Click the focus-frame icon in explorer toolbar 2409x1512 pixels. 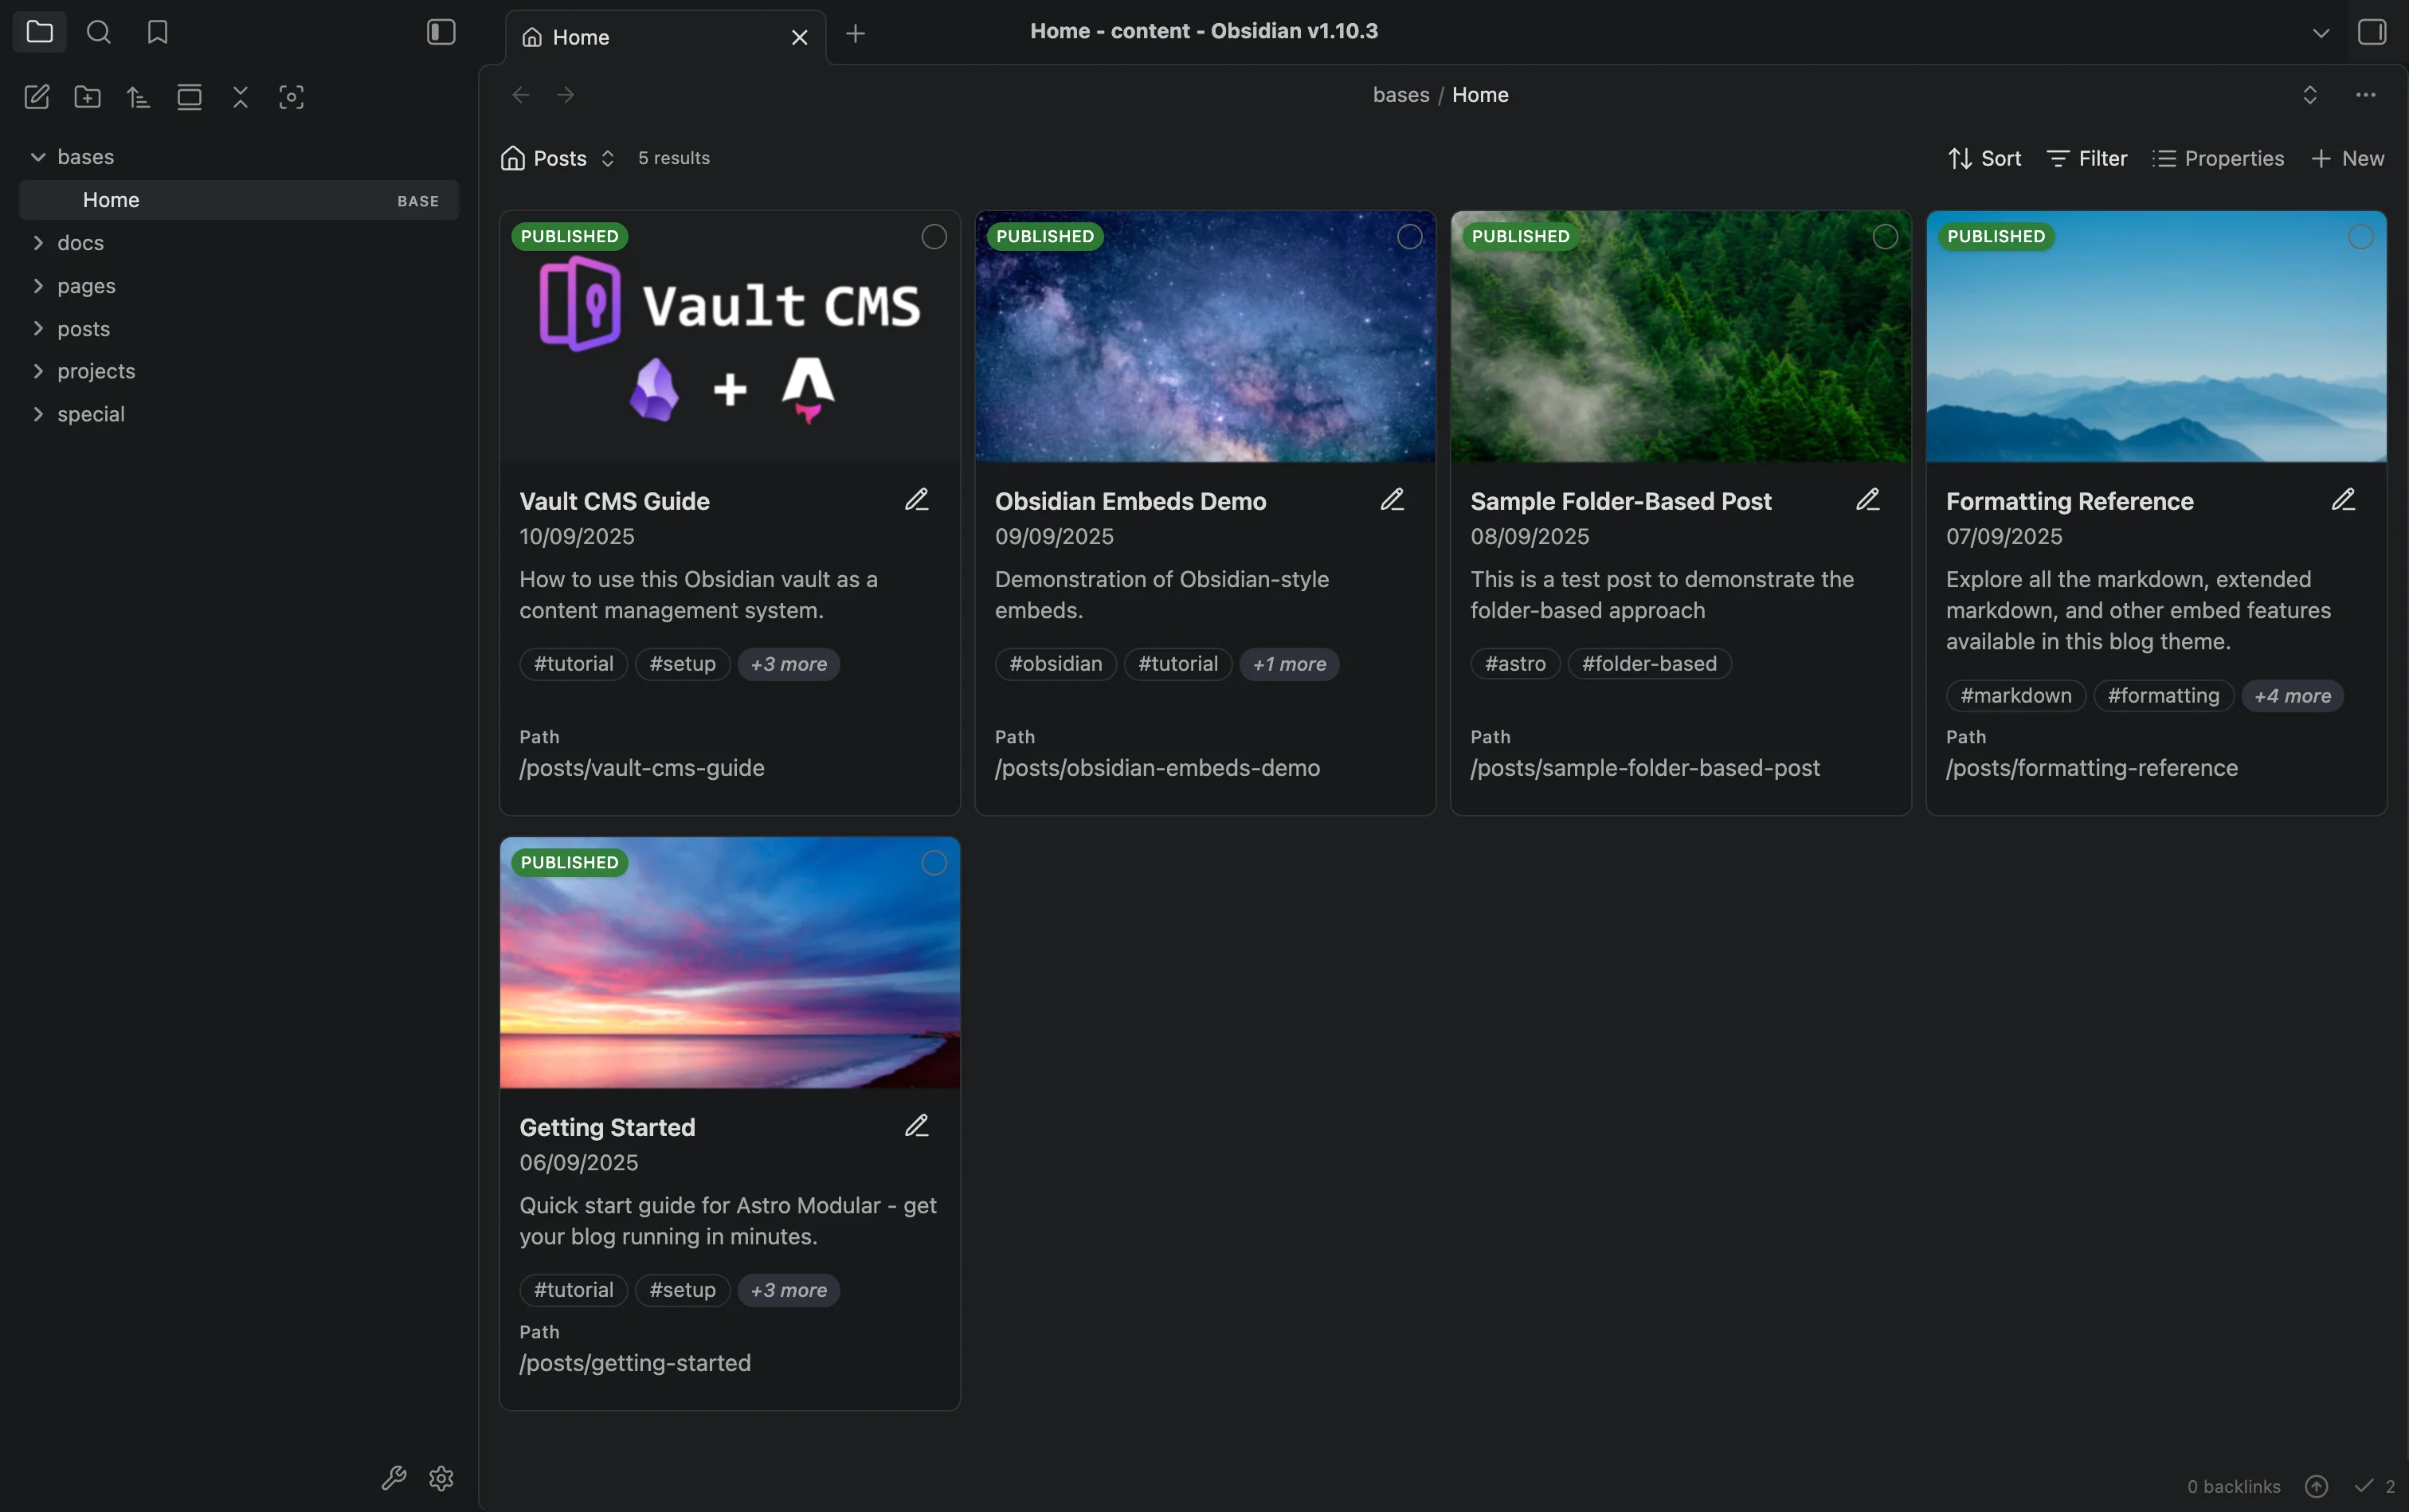(x=291, y=97)
